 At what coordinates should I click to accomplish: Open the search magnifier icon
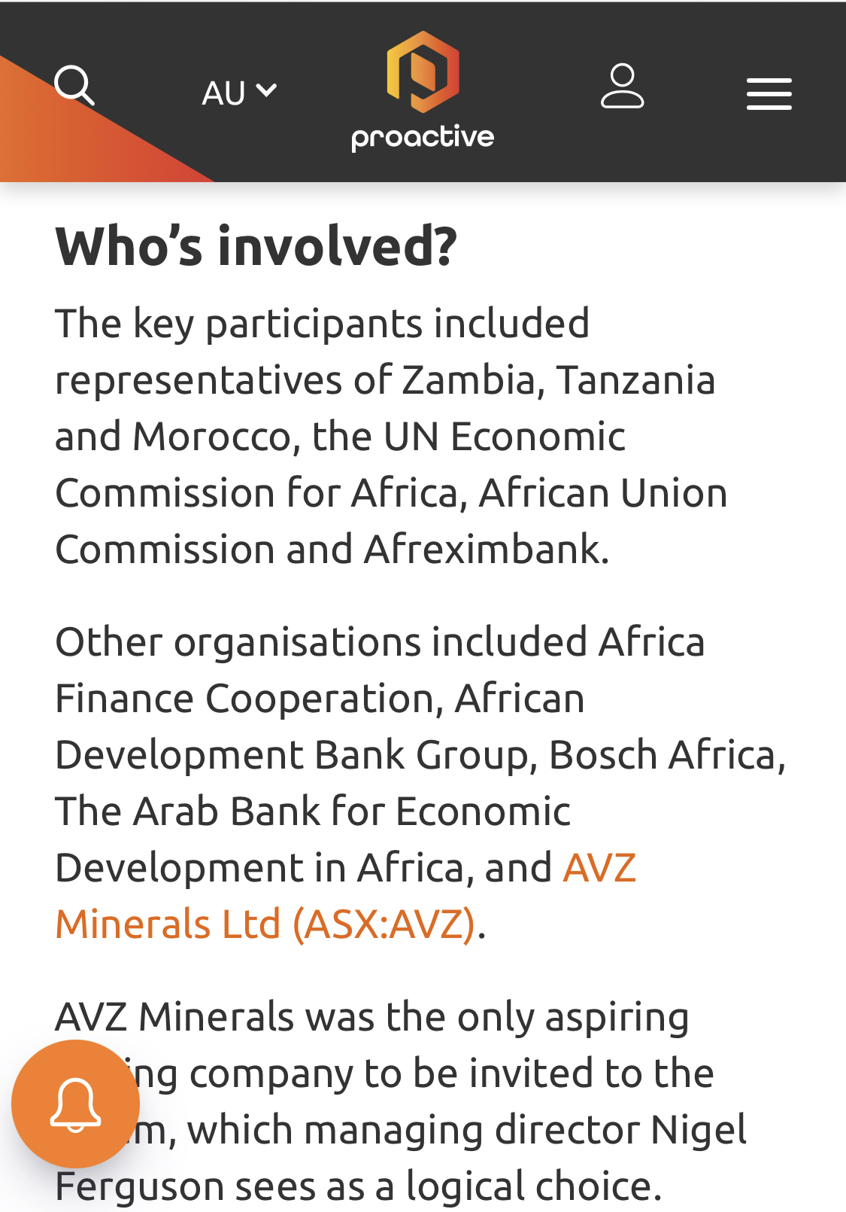point(74,86)
